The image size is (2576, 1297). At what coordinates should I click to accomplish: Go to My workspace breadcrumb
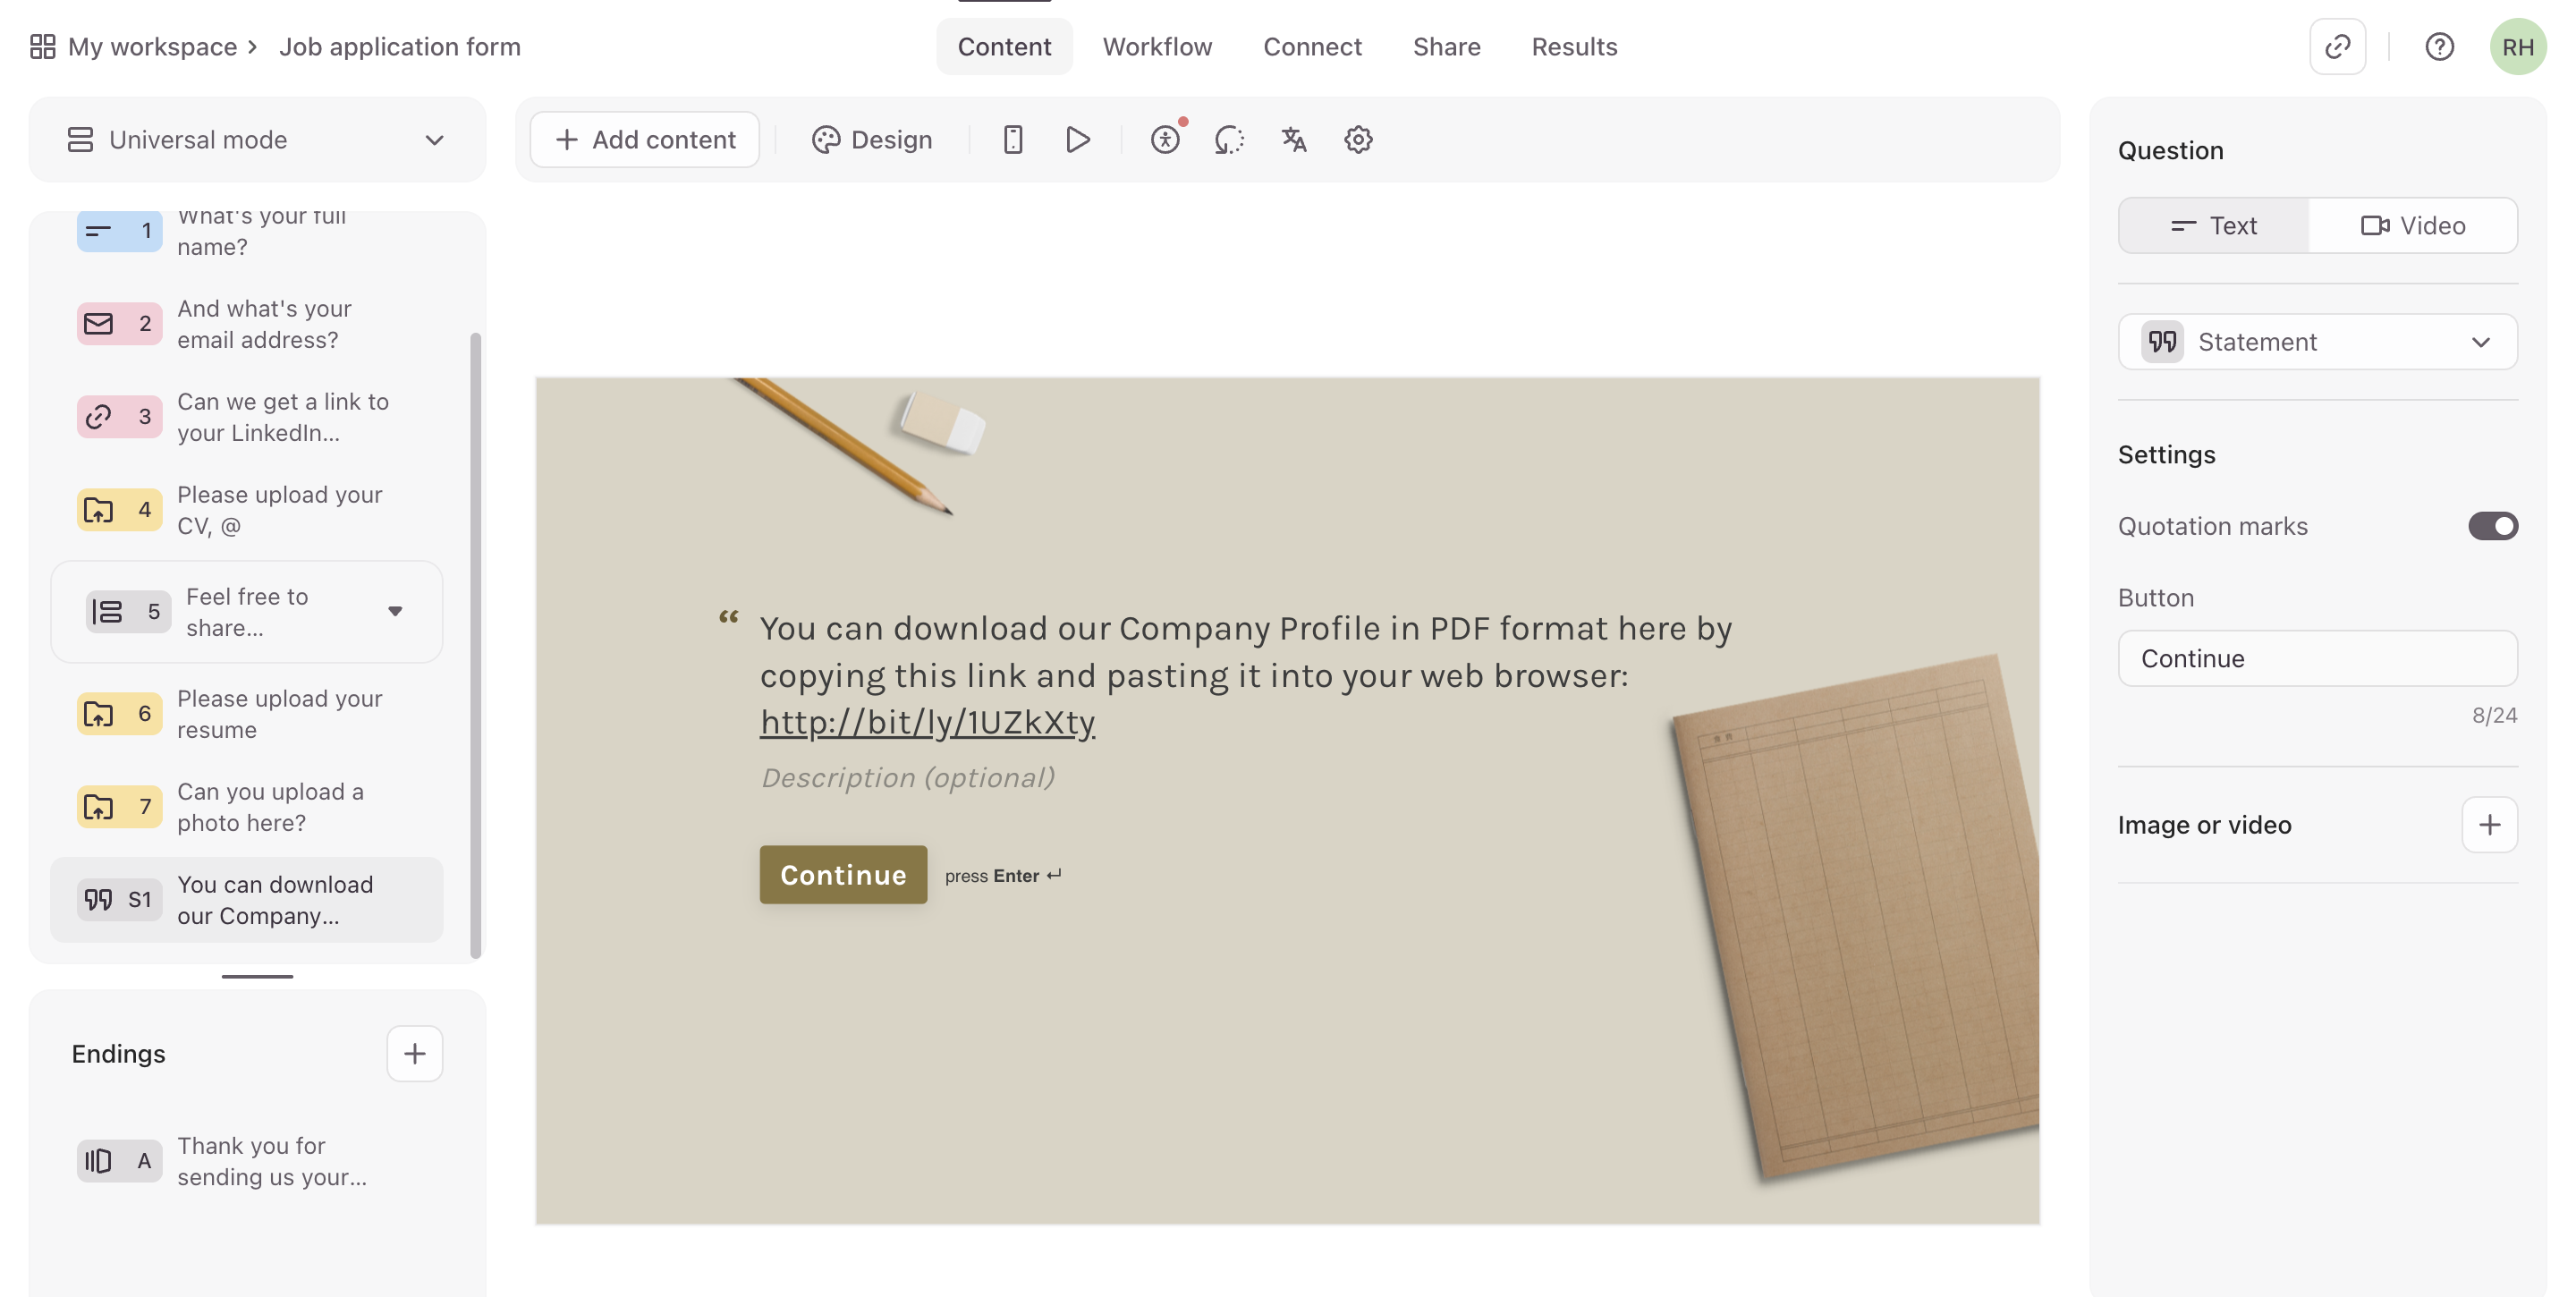(152, 47)
